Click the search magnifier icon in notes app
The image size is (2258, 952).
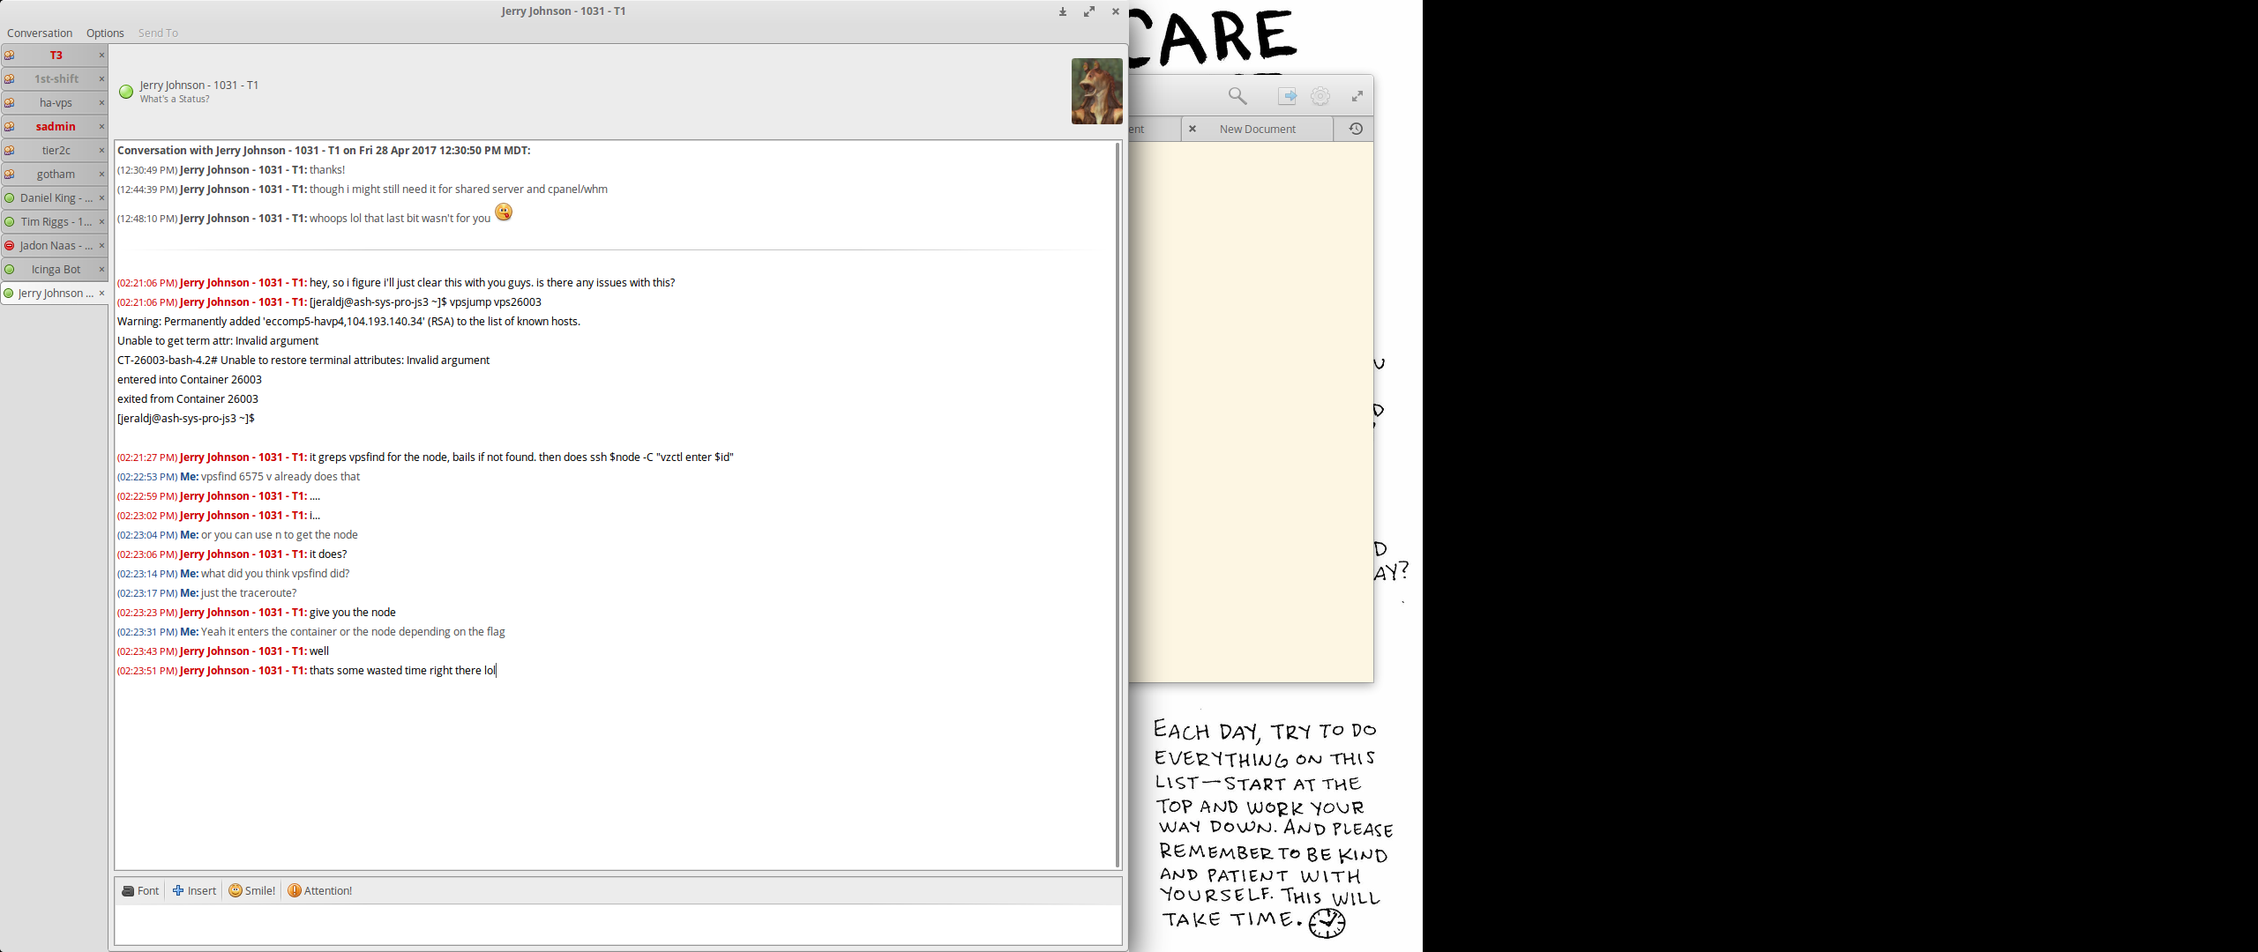click(1237, 96)
